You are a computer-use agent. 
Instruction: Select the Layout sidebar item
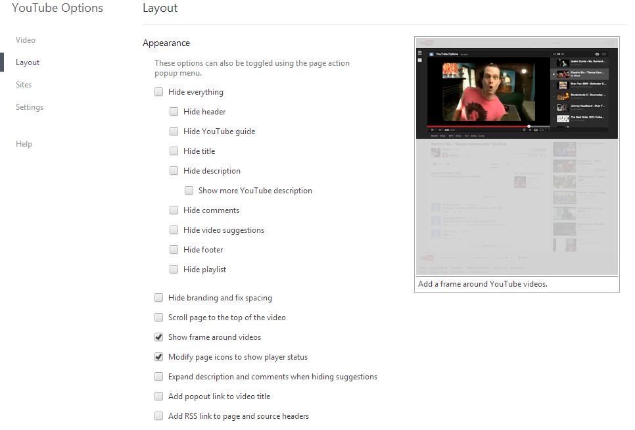28,62
